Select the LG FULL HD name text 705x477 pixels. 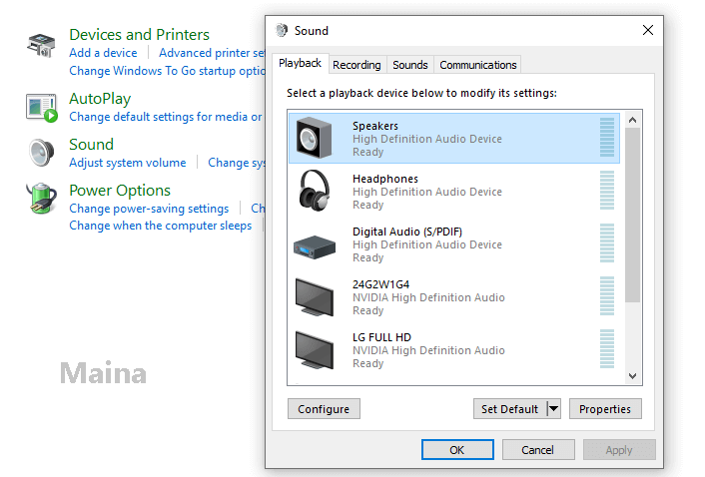pyautogui.click(x=381, y=337)
